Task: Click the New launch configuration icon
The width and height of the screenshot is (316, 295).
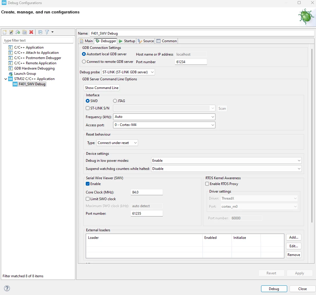Action: click(5, 32)
